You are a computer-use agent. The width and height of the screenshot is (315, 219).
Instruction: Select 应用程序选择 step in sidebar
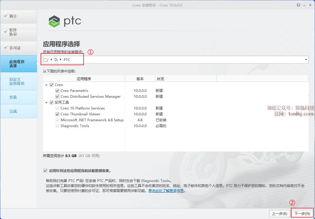[19, 64]
